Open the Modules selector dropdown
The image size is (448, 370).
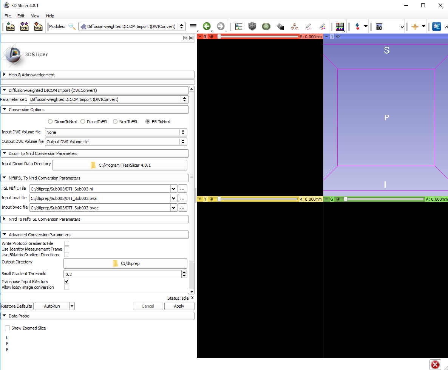(x=132, y=26)
